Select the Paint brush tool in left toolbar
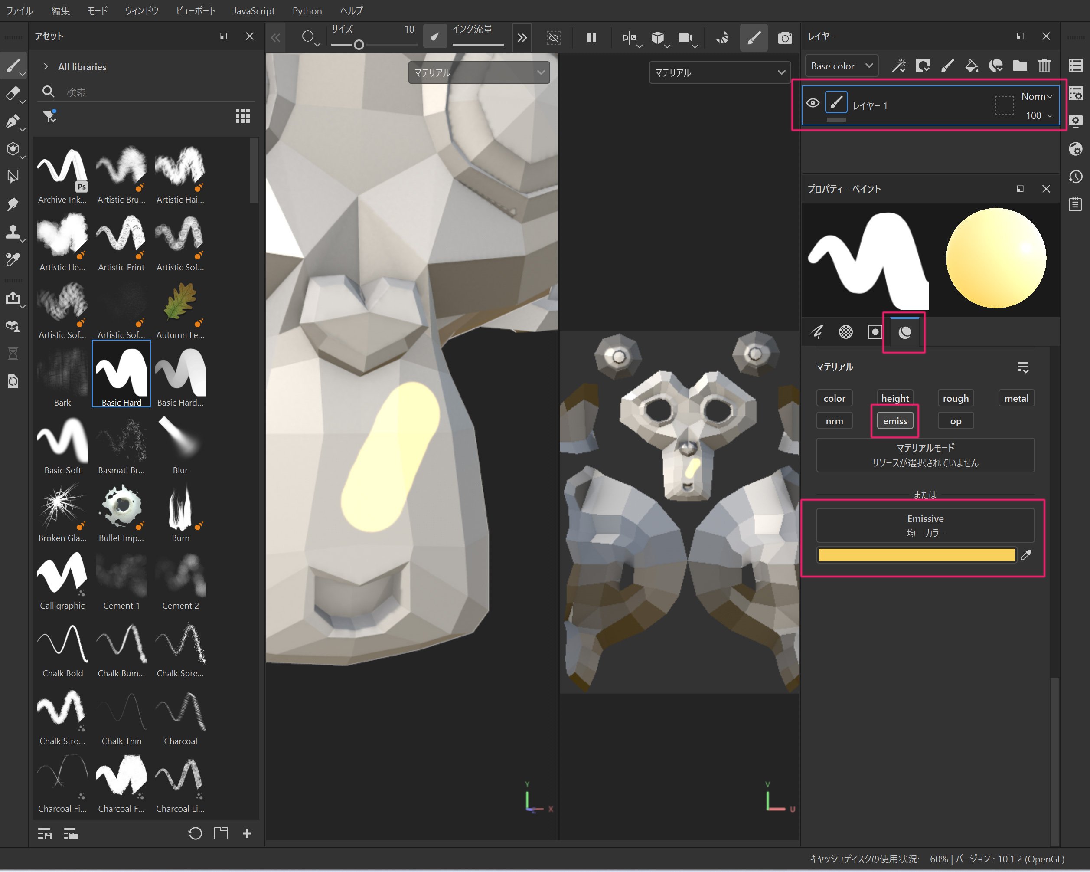Viewport: 1090px width, 872px height. pyautogui.click(x=13, y=66)
